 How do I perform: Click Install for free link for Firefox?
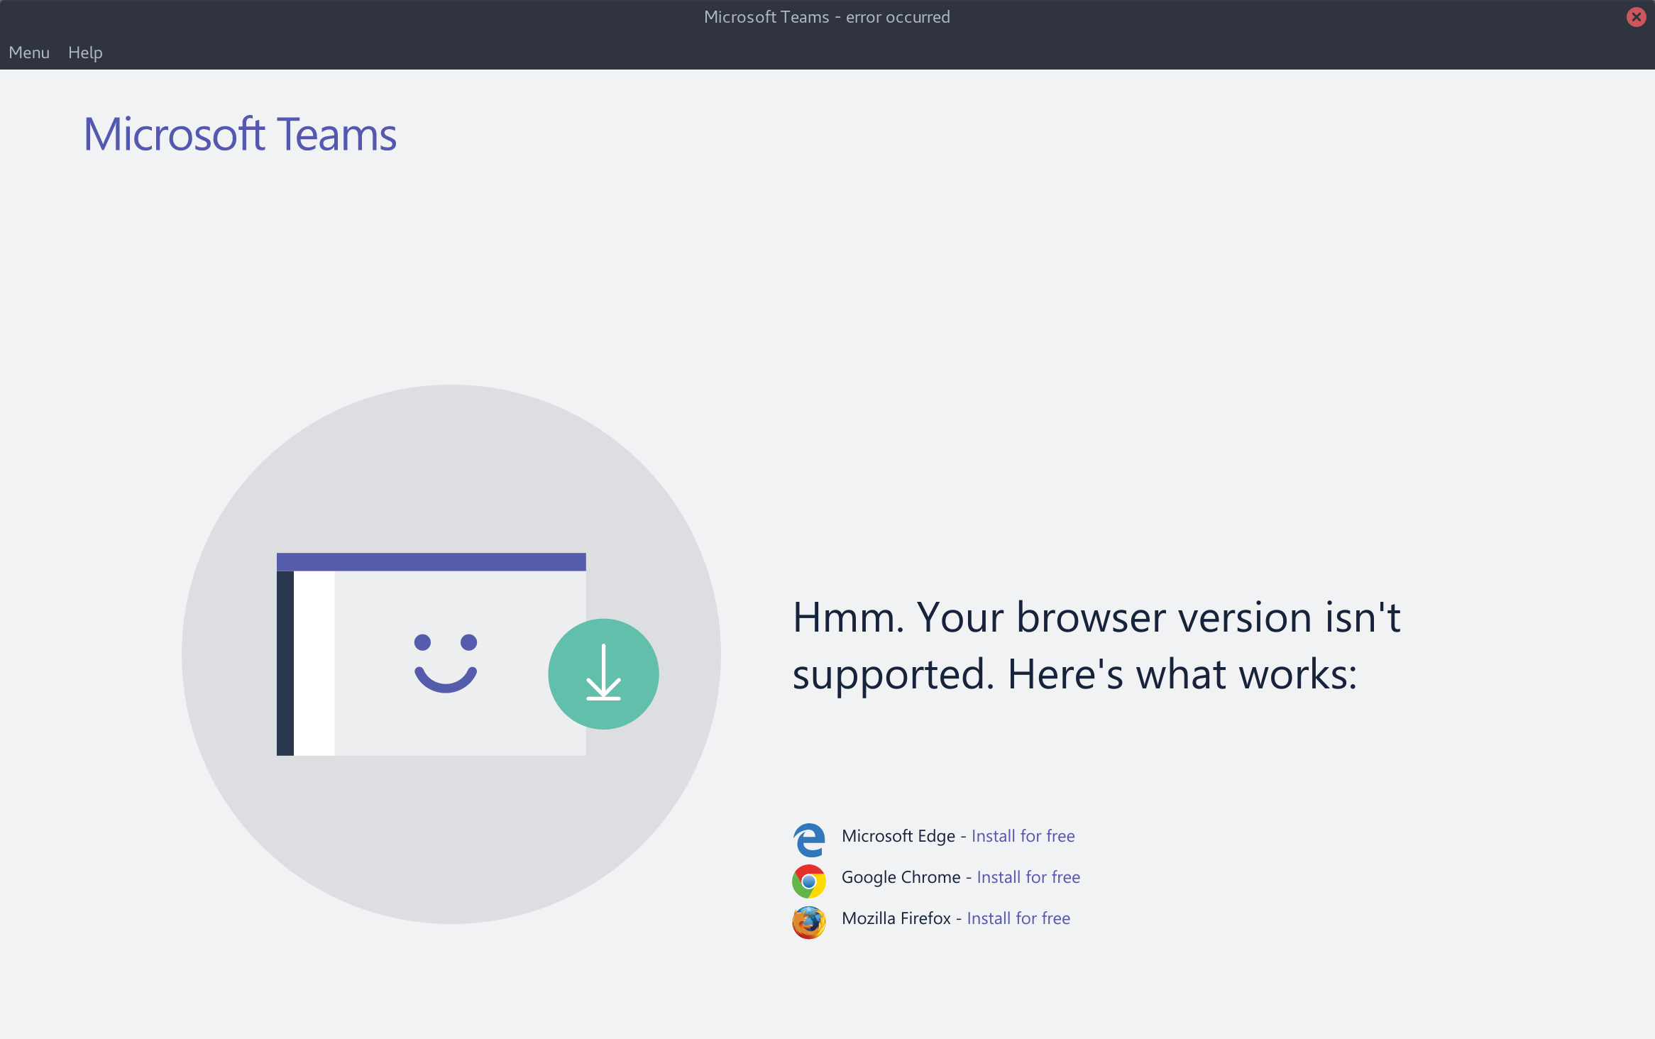click(1018, 918)
